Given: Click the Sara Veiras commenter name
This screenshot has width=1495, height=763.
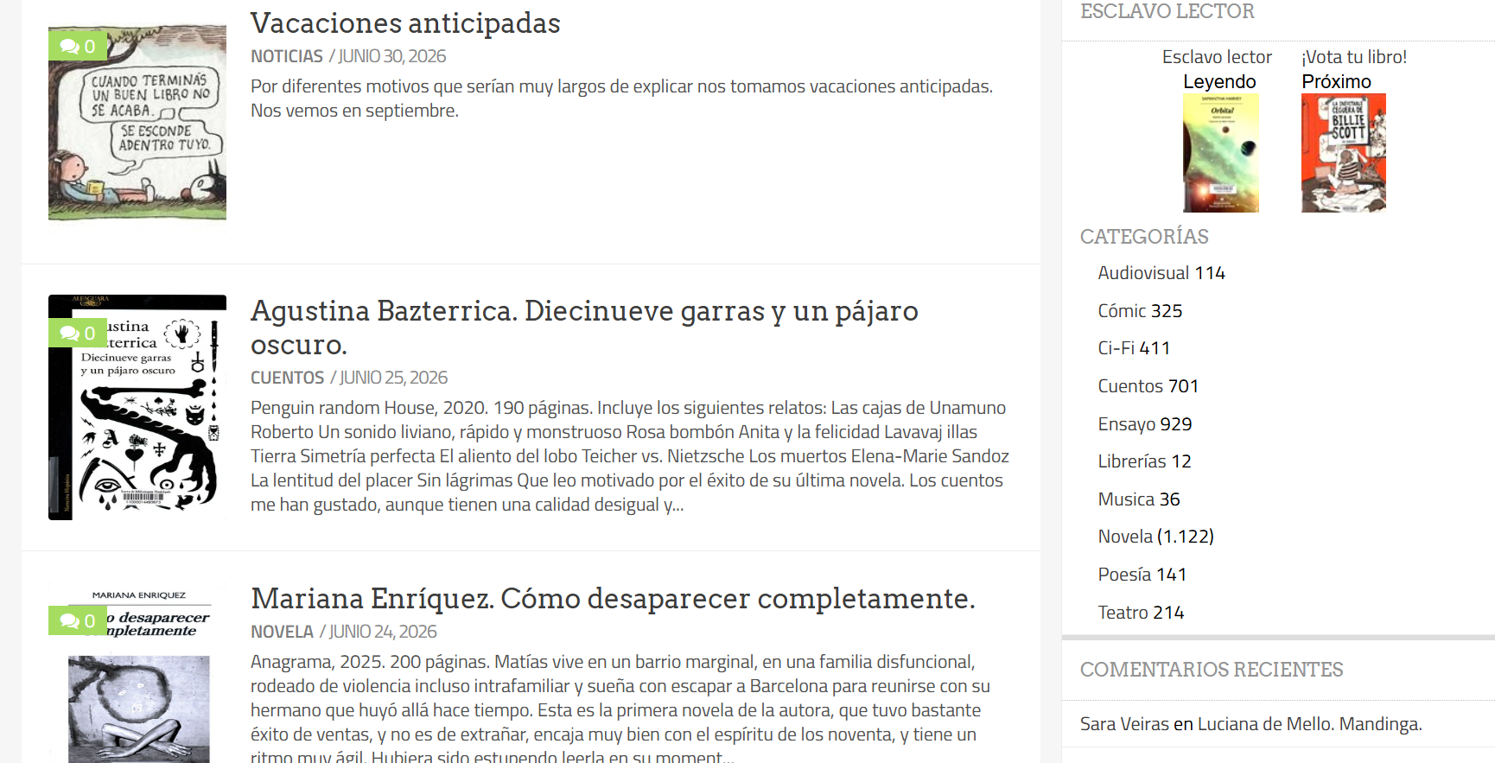Looking at the screenshot, I should click(1124, 724).
